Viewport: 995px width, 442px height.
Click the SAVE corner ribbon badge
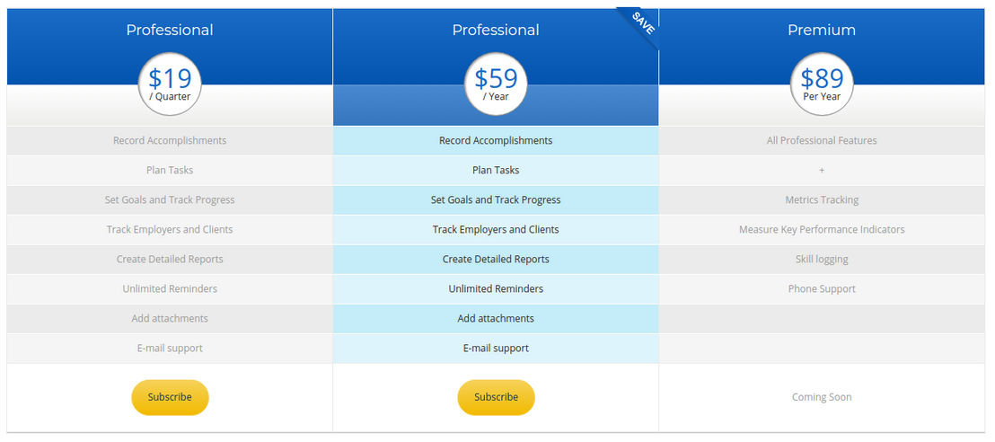[x=641, y=24]
